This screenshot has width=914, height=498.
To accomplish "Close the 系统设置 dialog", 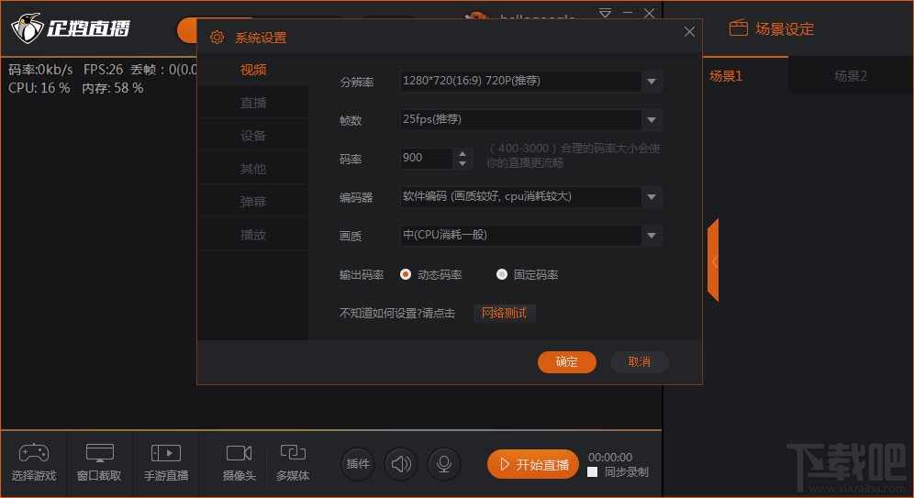I will 689,31.
